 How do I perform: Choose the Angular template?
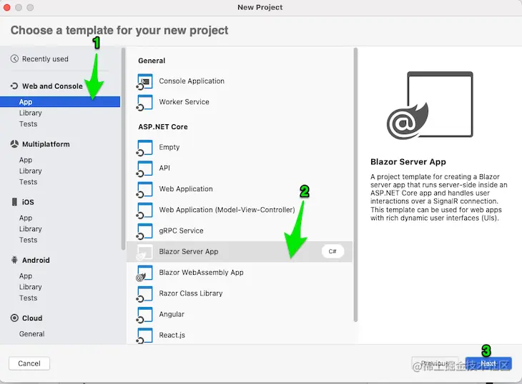(239, 314)
